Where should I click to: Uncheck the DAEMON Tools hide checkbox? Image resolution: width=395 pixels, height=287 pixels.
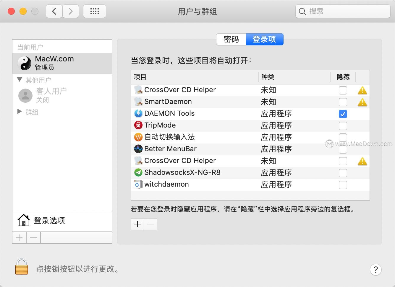point(343,114)
